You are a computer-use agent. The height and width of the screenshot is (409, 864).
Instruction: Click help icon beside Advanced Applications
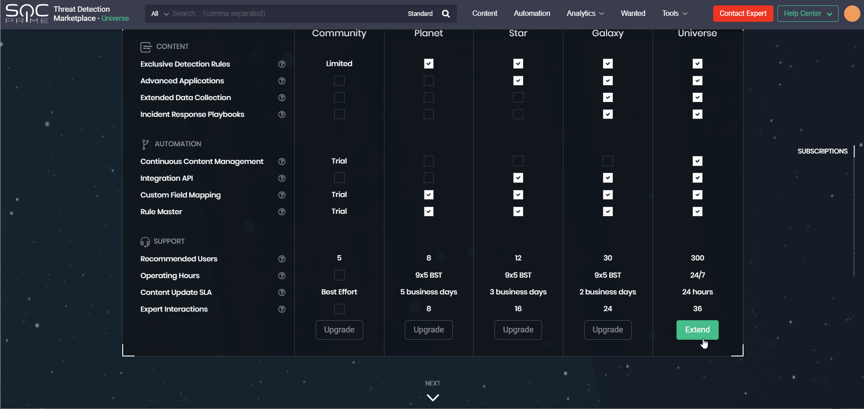pos(282,81)
